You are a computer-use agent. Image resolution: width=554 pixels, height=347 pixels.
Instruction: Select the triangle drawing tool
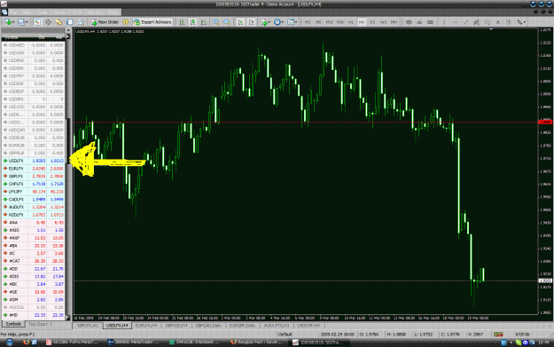(419, 22)
